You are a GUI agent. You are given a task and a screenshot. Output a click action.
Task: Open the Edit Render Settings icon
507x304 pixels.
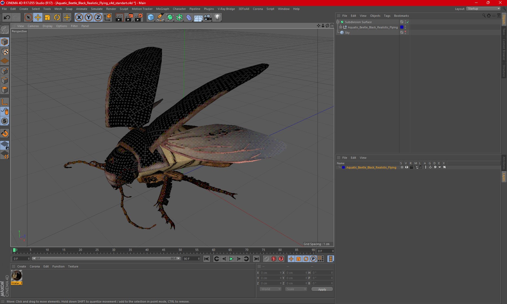pyautogui.click(x=139, y=17)
